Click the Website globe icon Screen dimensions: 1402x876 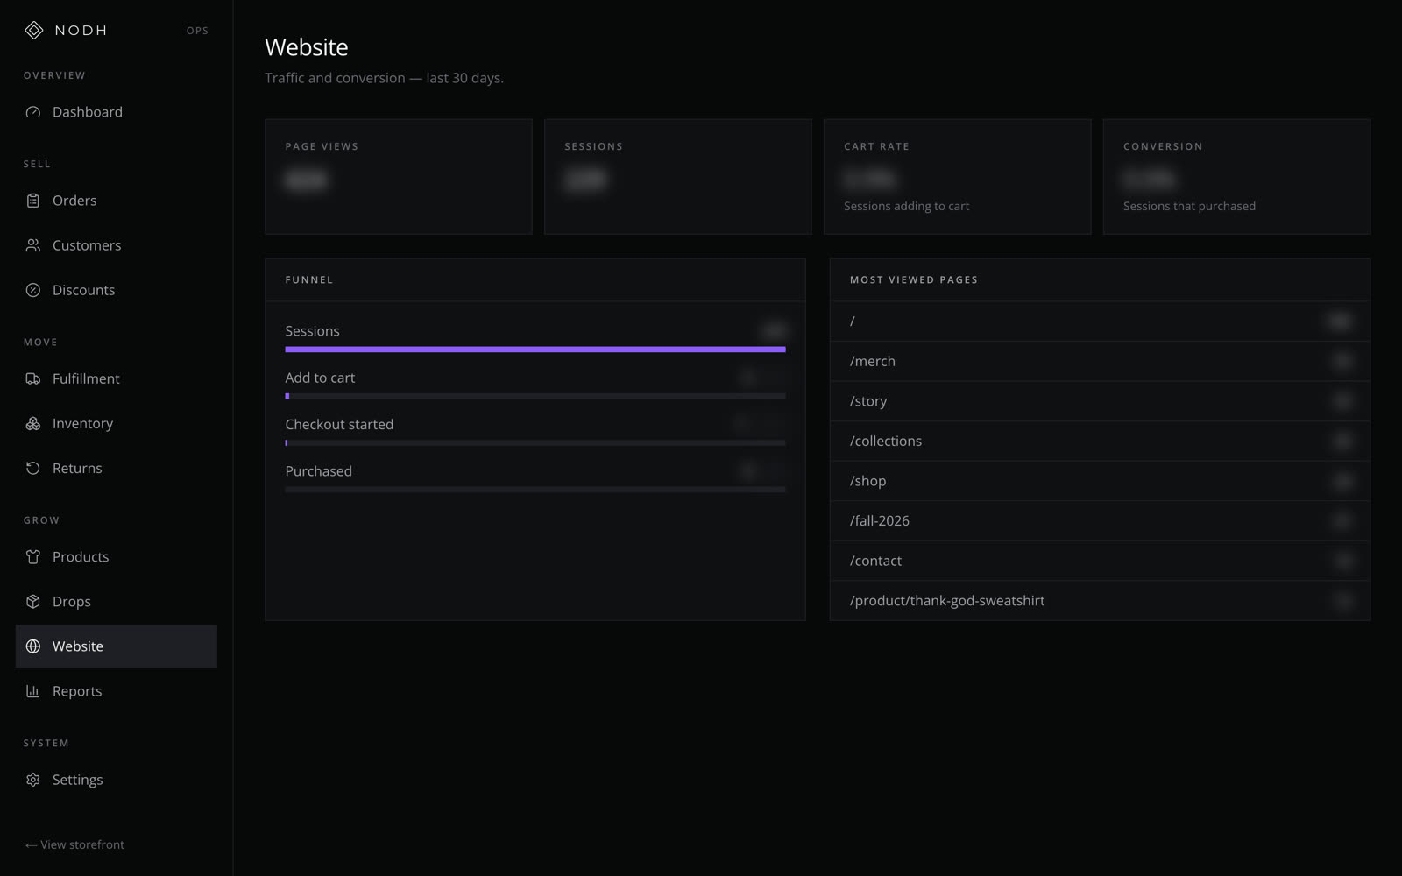33,646
